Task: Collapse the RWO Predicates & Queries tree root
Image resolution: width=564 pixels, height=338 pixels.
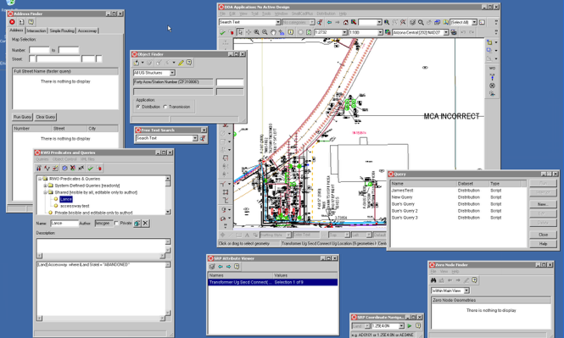Action: click(x=40, y=179)
